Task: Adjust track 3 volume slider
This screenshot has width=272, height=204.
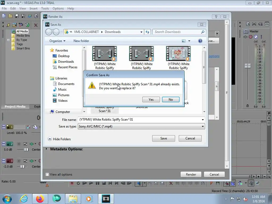Action: (22, 167)
